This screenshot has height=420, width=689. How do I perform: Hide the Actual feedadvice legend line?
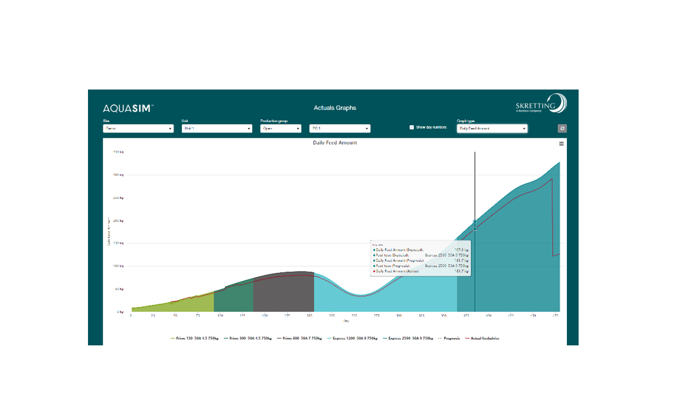483,339
